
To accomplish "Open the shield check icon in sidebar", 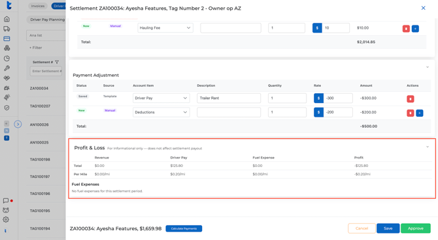I will [7, 108].
